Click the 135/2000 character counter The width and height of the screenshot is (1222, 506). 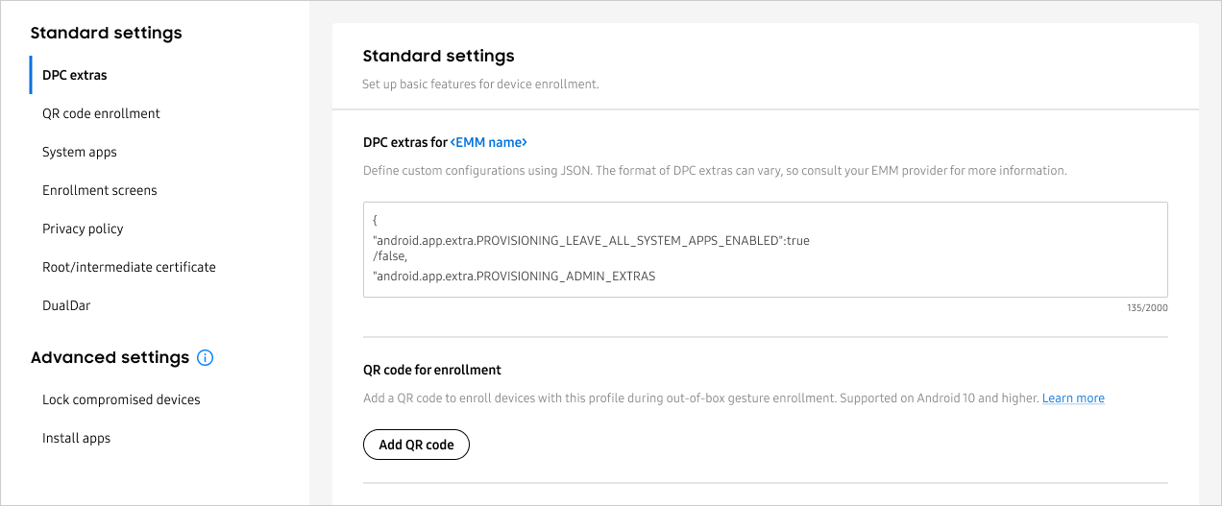click(1147, 308)
